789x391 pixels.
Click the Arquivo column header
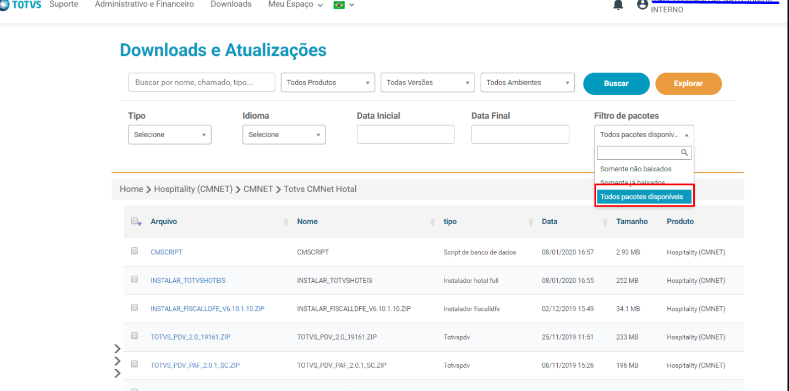coord(164,221)
